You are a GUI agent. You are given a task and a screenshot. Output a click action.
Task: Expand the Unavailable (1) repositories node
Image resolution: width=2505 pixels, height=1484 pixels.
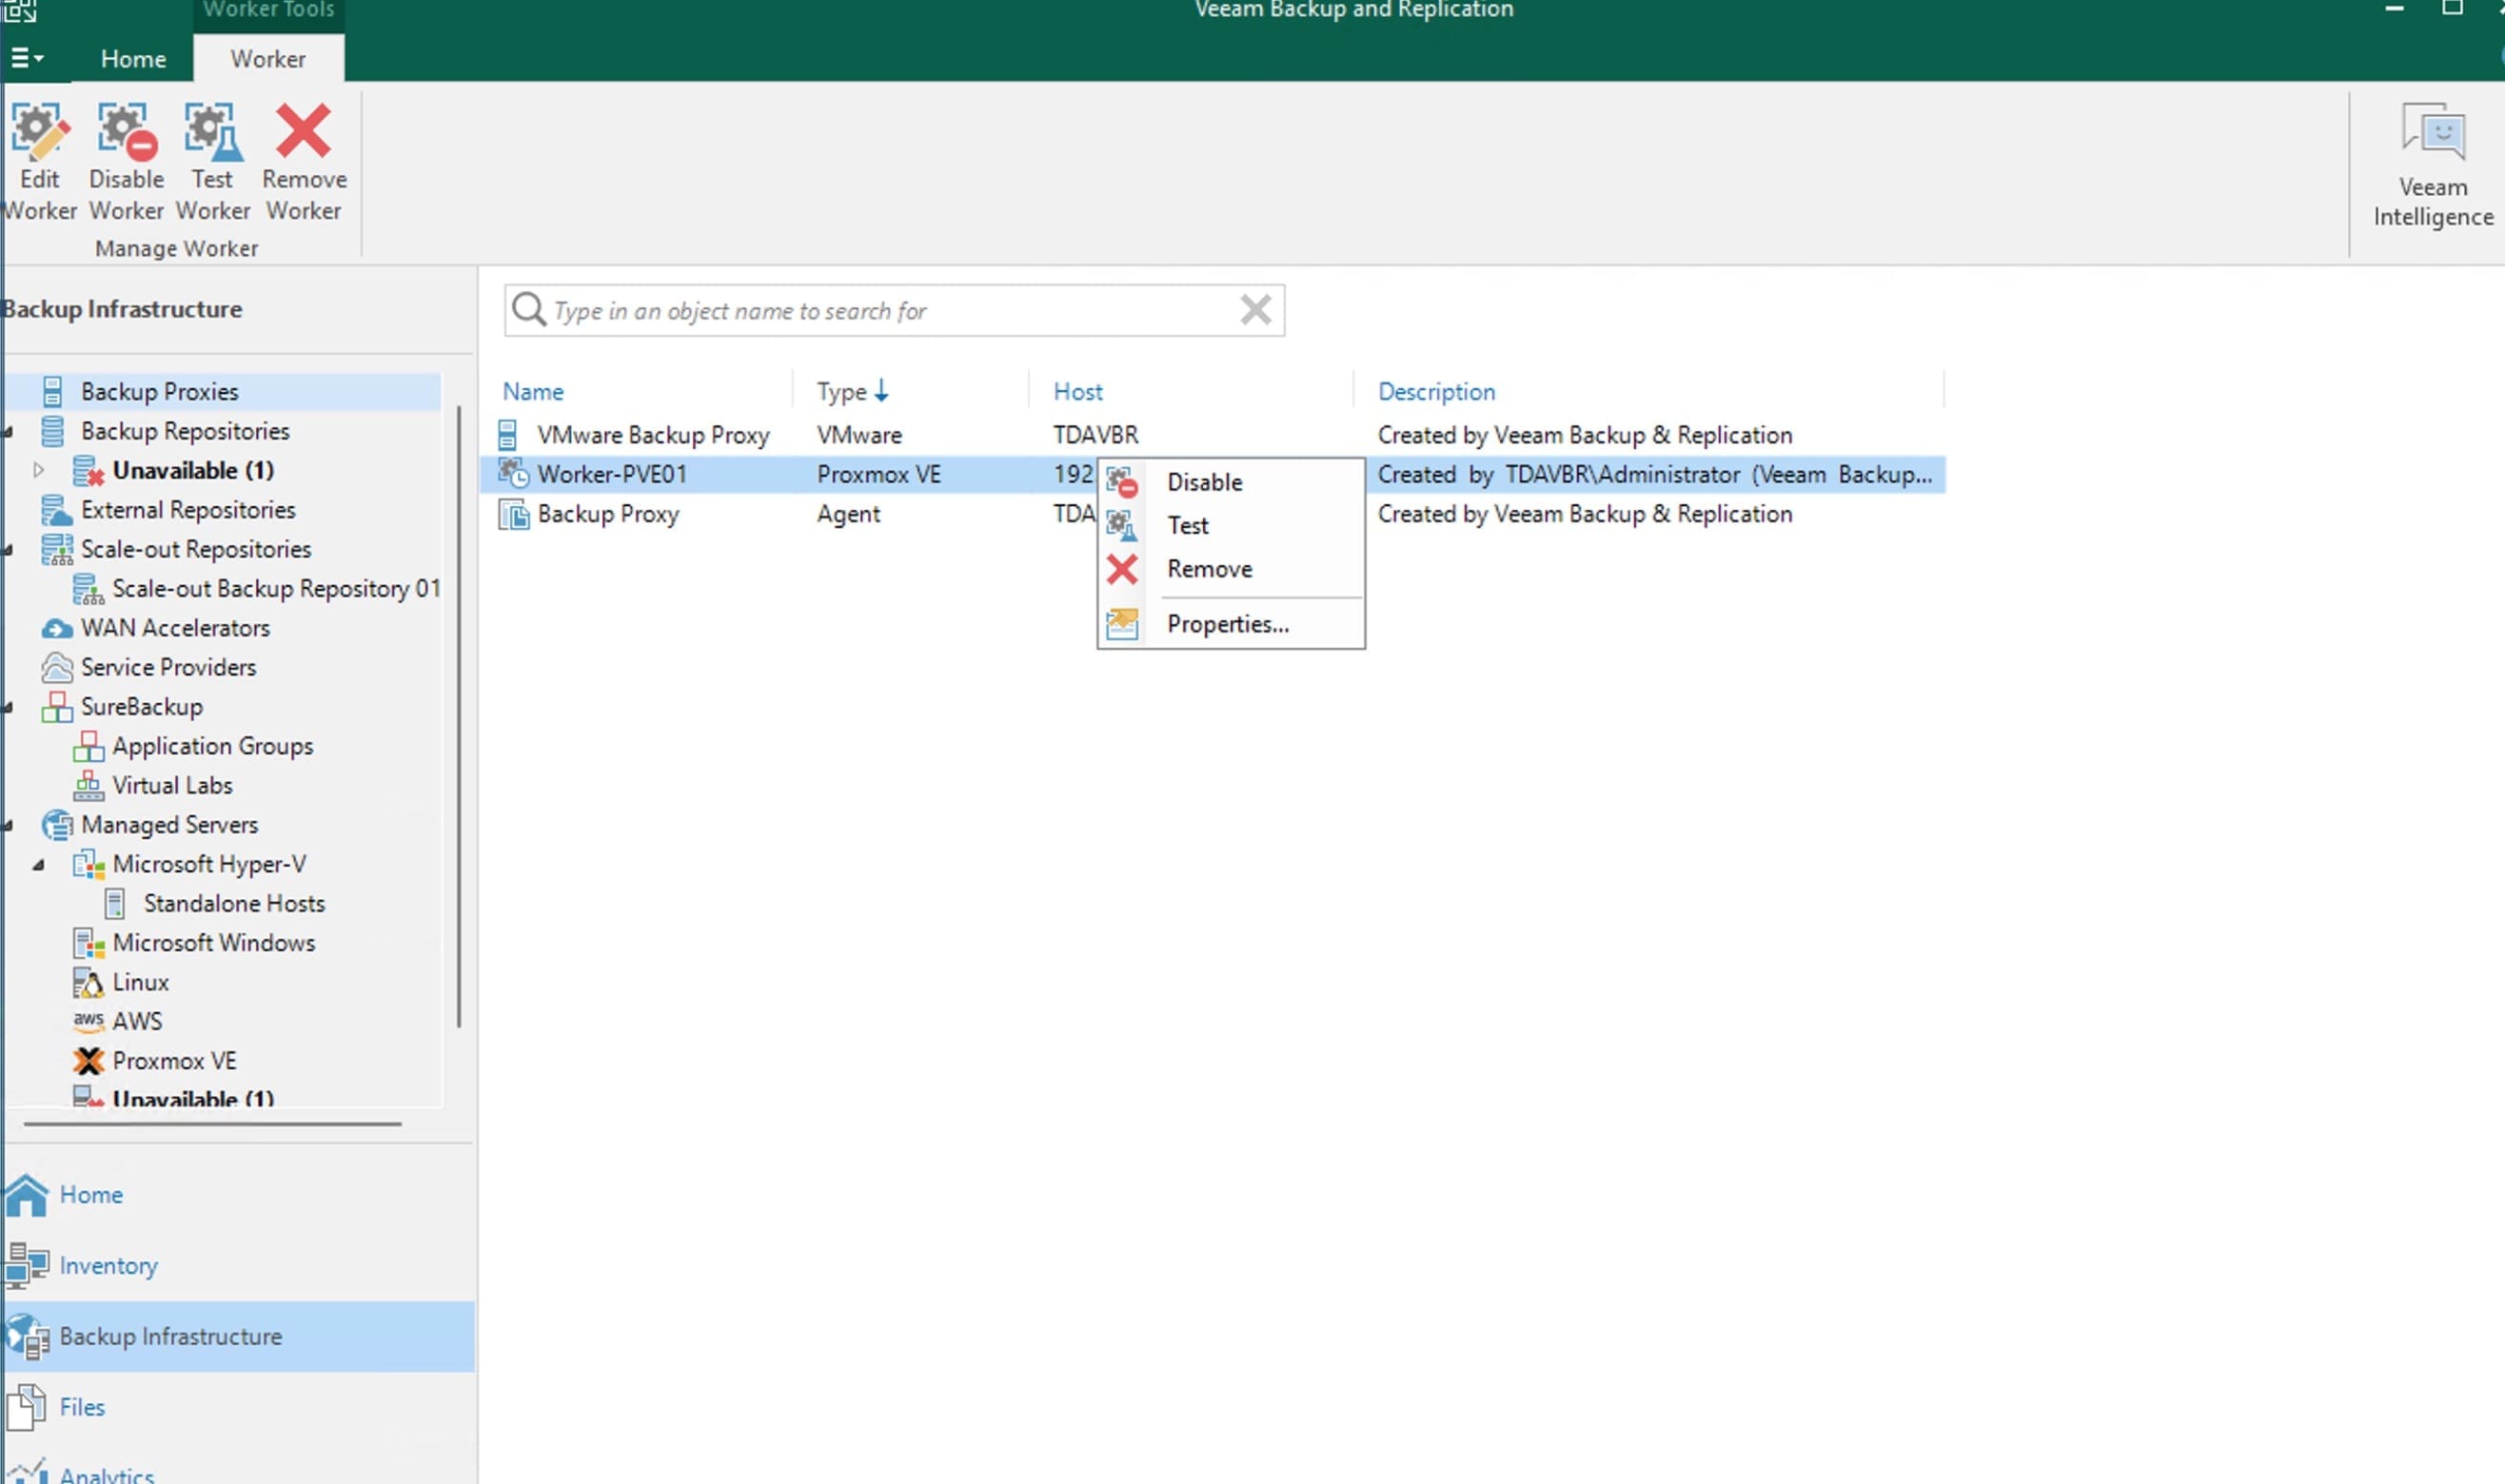(x=38, y=470)
